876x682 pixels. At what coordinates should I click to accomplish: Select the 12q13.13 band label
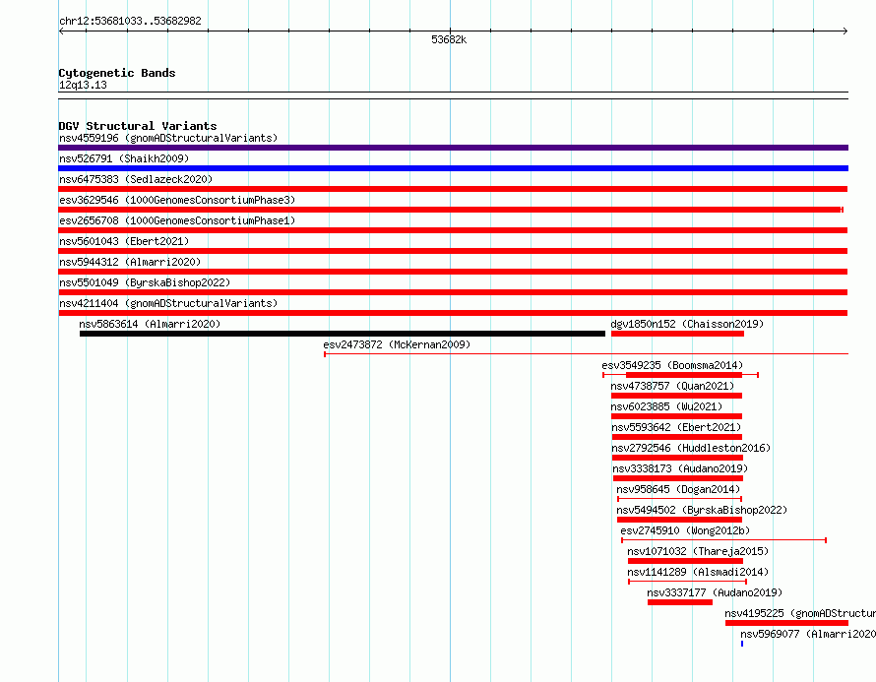pos(83,85)
